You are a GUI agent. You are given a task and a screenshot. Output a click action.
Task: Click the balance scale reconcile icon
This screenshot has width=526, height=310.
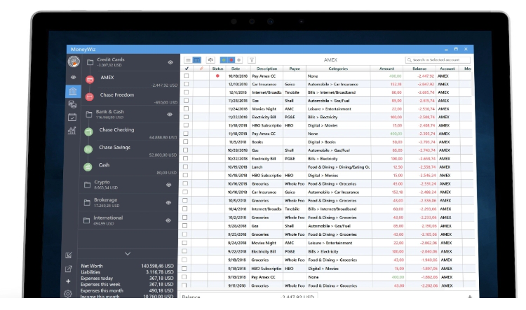tap(210, 60)
